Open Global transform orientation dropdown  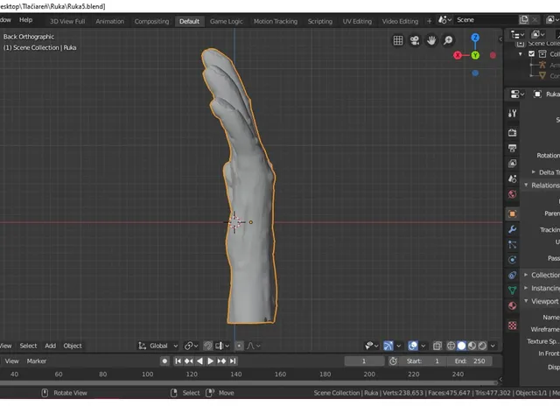158,346
